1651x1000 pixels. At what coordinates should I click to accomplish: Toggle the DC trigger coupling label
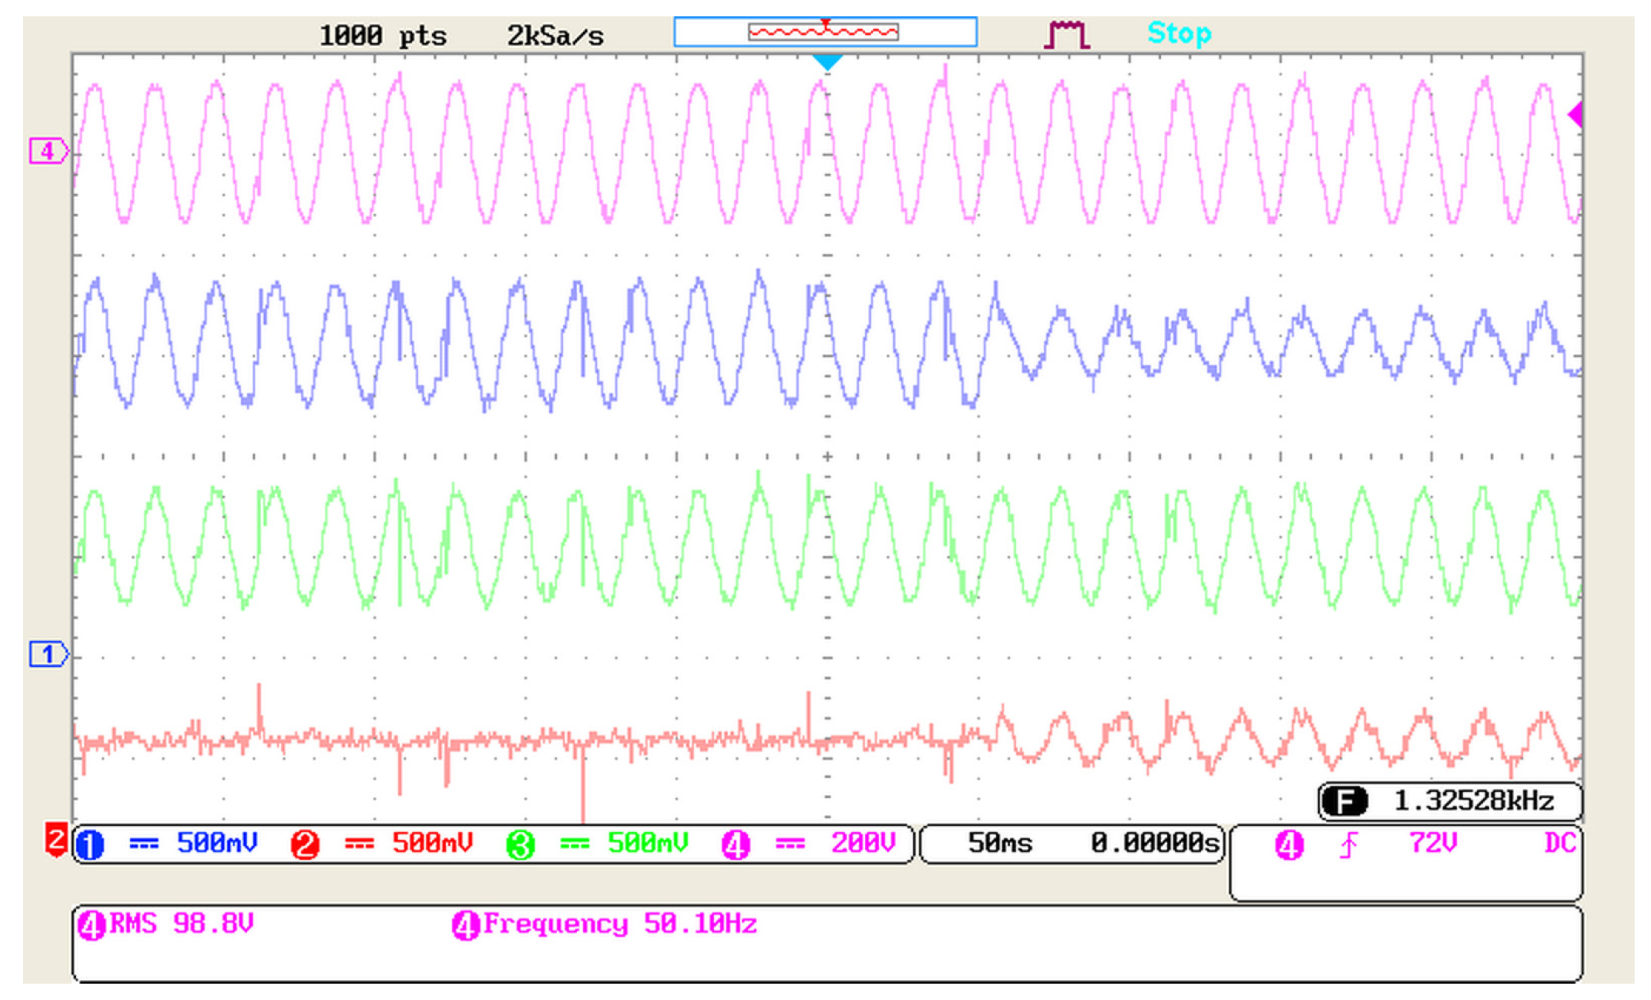[1560, 843]
